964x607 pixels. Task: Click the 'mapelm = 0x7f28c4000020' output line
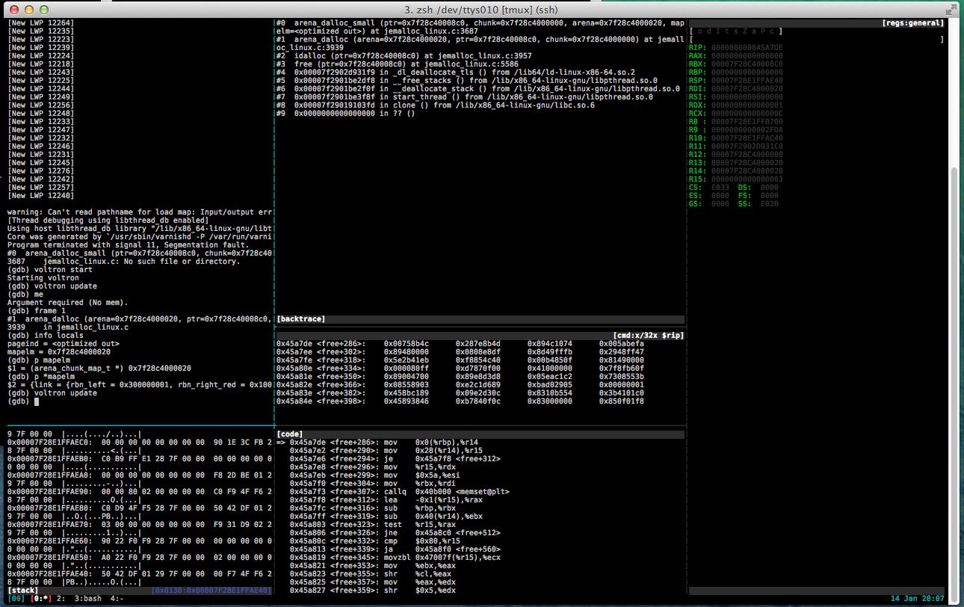(x=59, y=352)
